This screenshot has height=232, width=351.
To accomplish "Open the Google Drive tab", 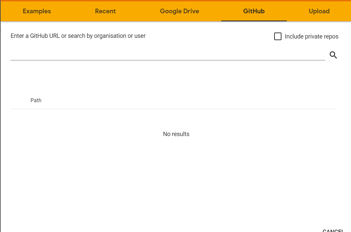I will pyautogui.click(x=179, y=11).
